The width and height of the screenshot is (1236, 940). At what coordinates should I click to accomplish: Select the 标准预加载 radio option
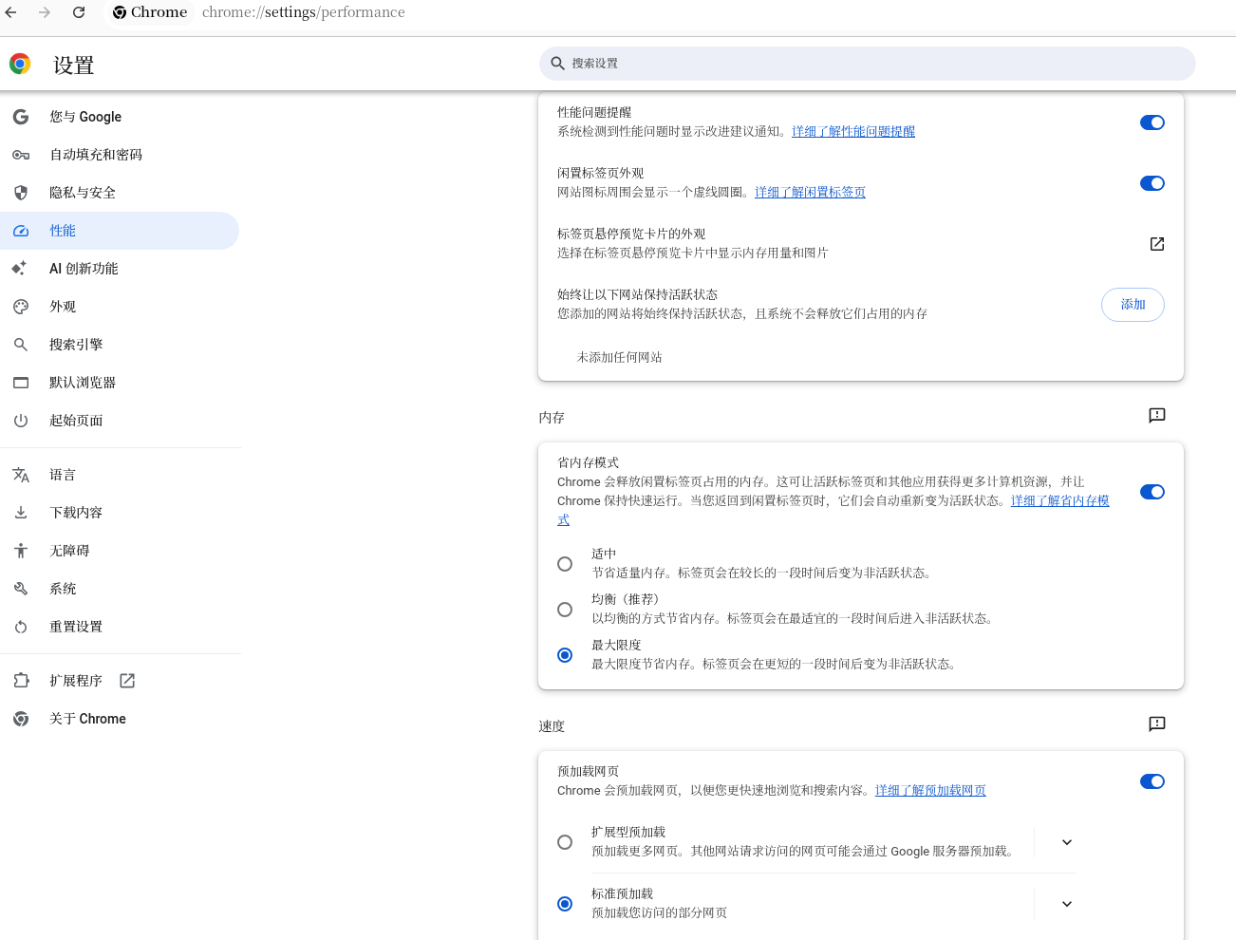565,904
